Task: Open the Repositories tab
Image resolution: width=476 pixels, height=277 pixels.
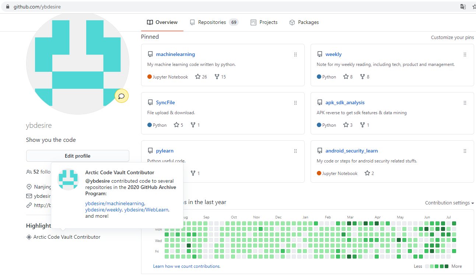Action: point(214,22)
